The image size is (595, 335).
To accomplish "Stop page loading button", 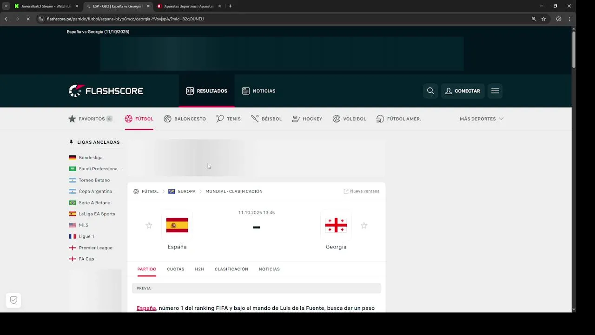I will click(28, 19).
